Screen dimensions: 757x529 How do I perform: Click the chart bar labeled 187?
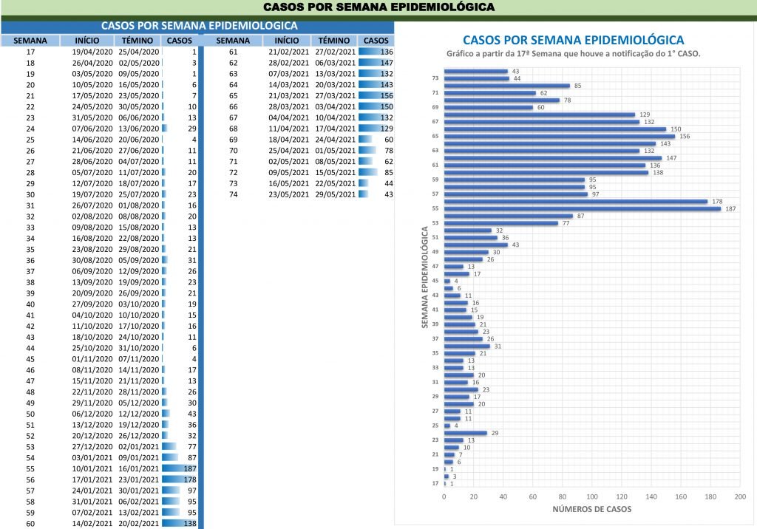point(583,208)
